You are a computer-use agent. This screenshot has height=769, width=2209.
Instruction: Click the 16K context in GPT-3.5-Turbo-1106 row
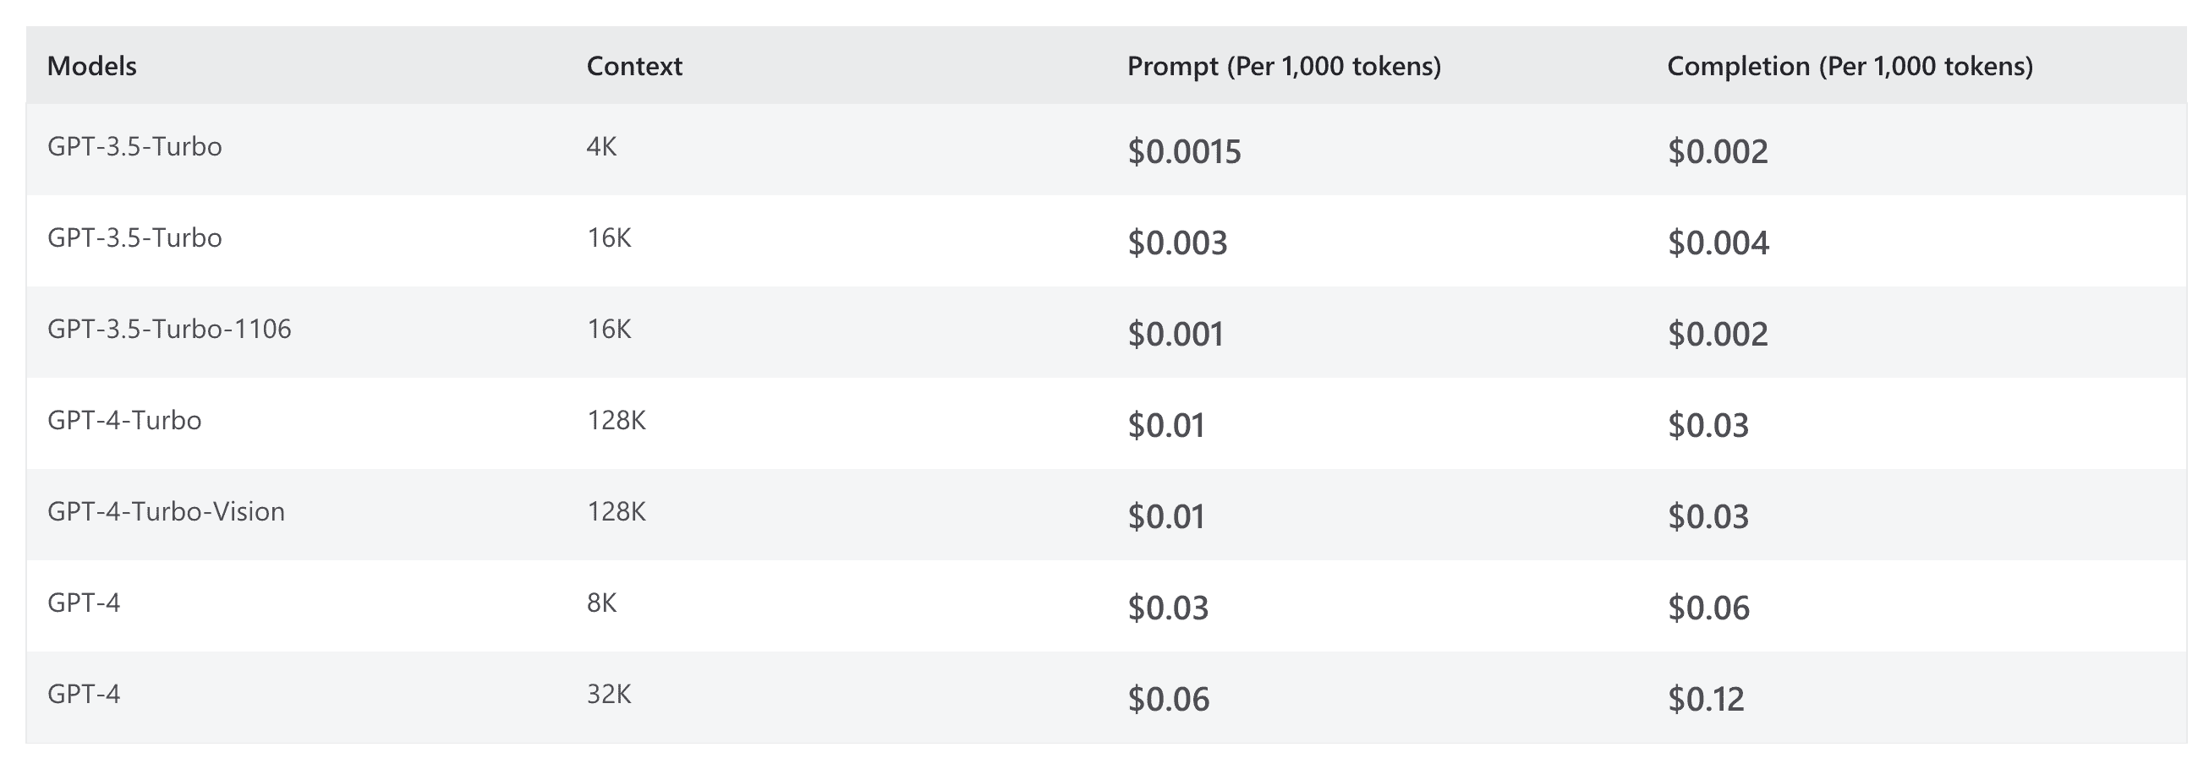click(x=609, y=330)
